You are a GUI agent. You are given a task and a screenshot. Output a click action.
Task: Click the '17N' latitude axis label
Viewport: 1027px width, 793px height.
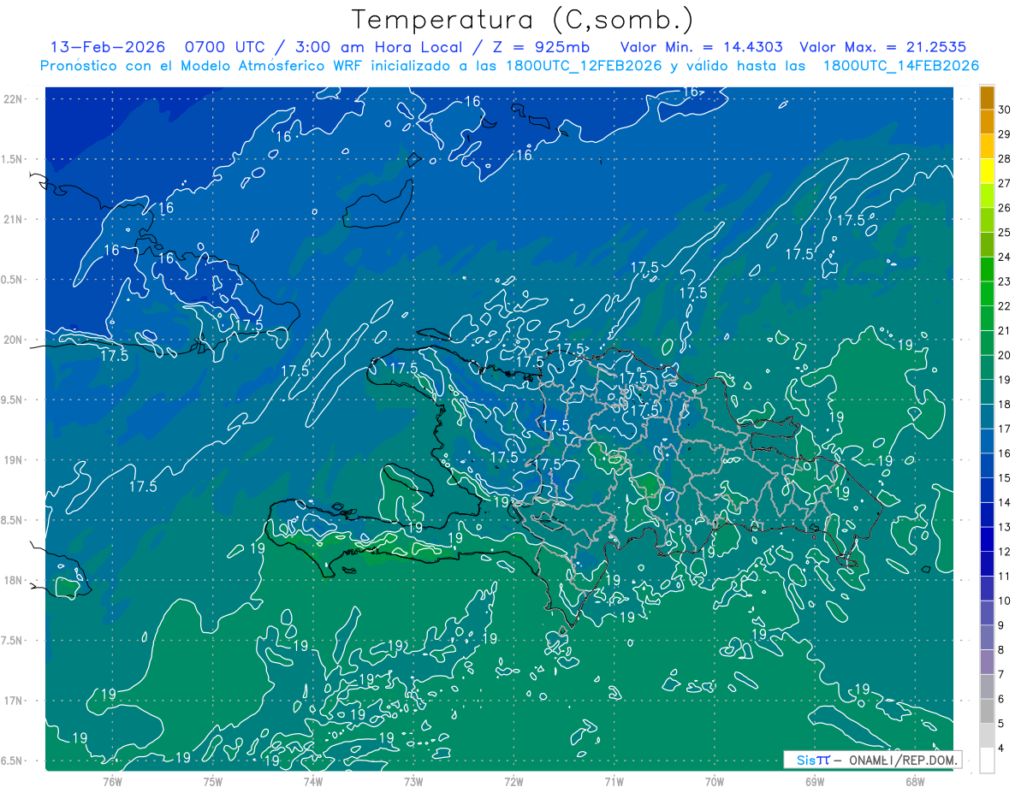[13, 701]
